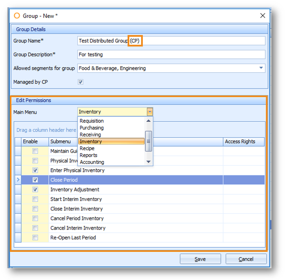286x280 pixels.
Task: Collapse the Main Menu dropdown arrow
Action: [x=149, y=112]
